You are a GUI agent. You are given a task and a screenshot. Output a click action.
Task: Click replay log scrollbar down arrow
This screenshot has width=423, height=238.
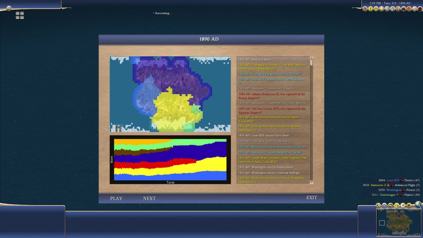click(x=312, y=182)
